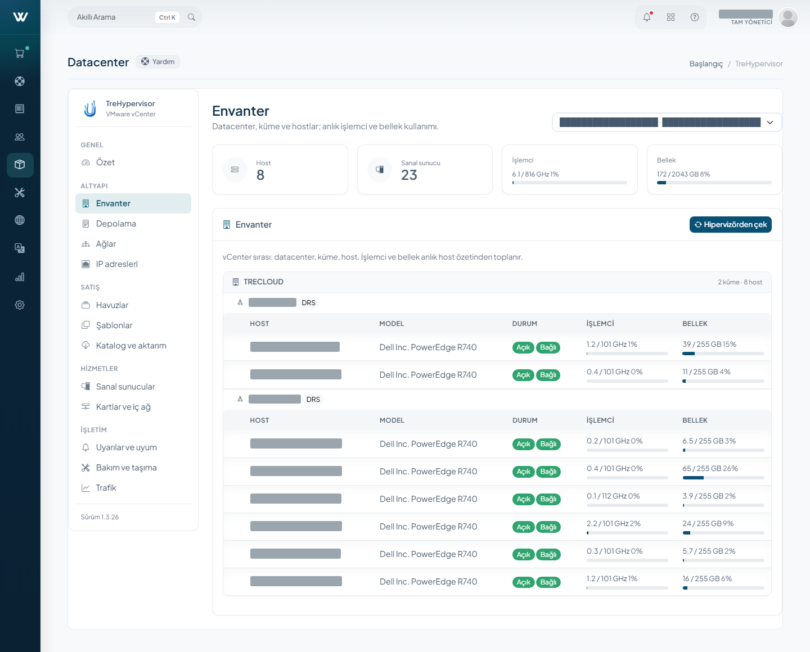The width and height of the screenshot is (810, 652).
Task: Click the Yardım help button
Action: [158, 62]
